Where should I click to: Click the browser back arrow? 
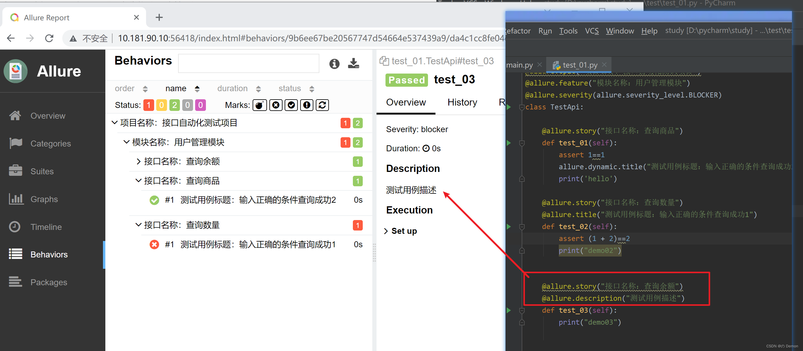11,38
